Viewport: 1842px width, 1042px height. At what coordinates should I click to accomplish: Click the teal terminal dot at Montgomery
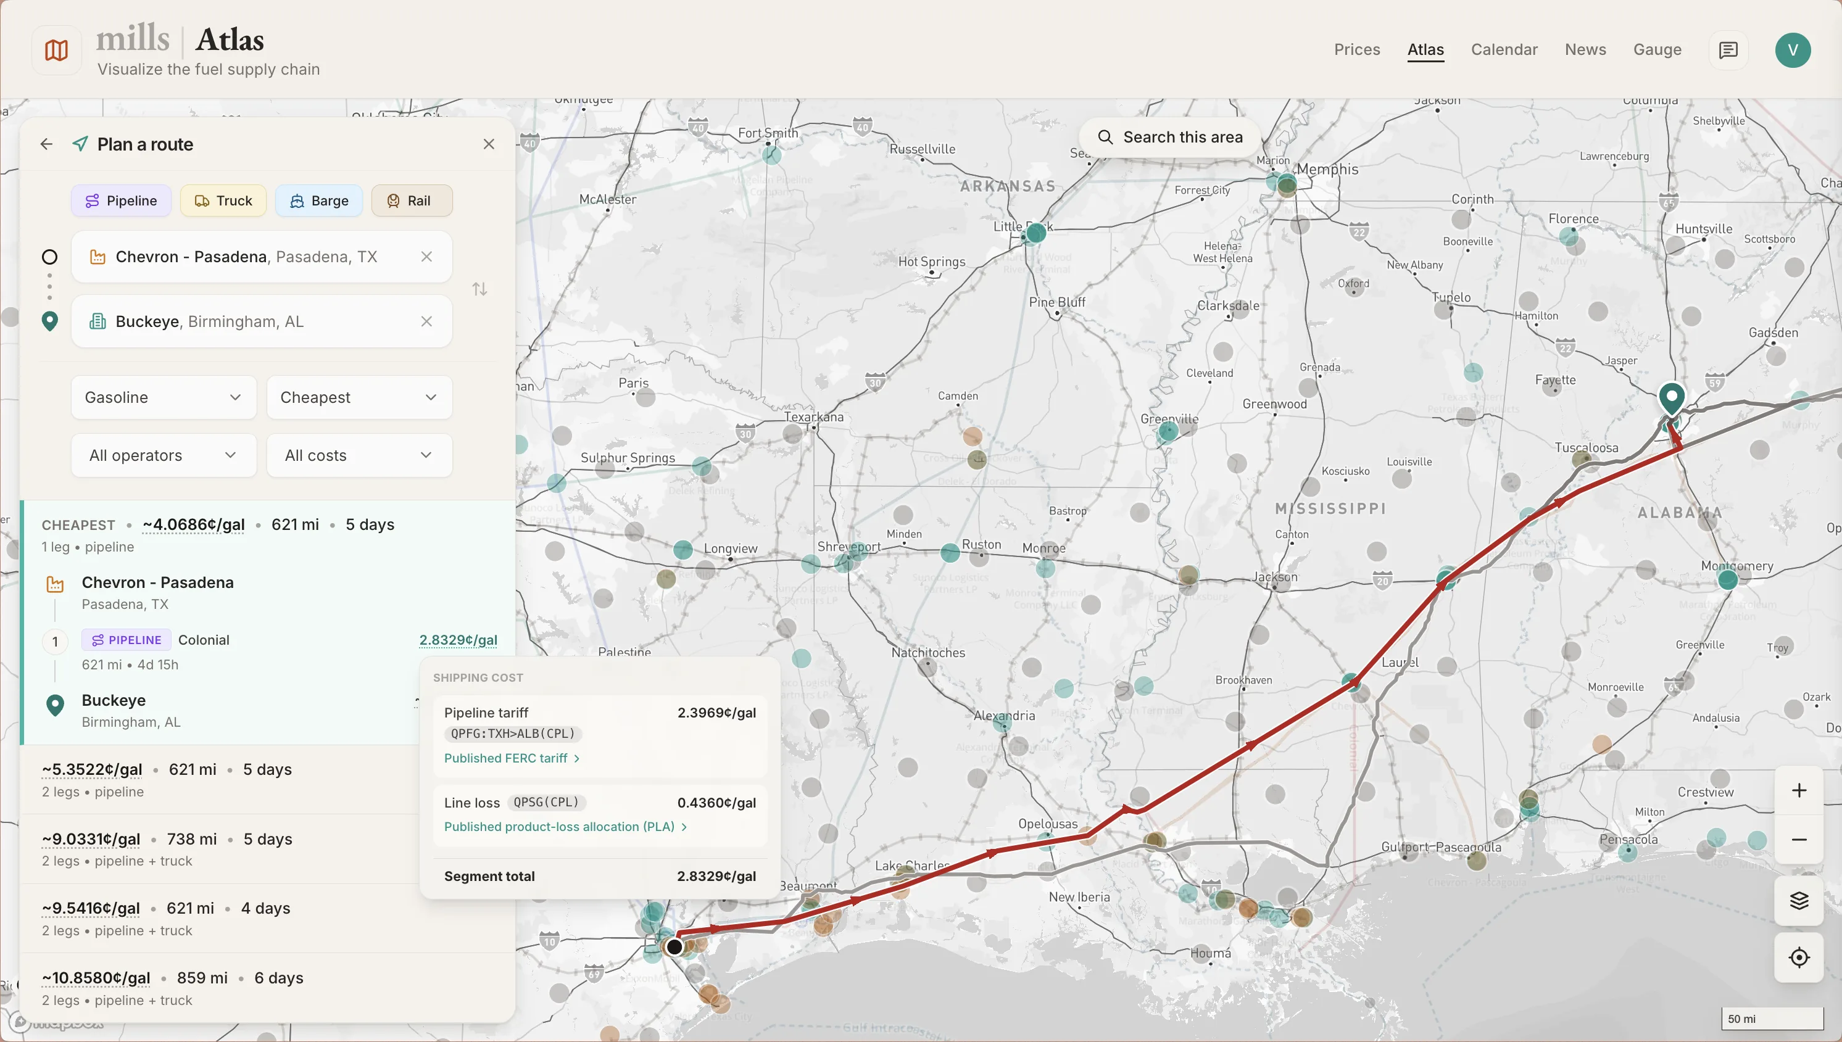(1727, 580)
